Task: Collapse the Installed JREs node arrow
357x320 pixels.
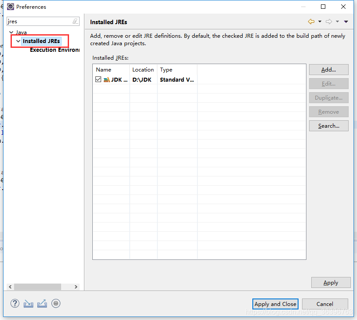Action: coord(18,41)
